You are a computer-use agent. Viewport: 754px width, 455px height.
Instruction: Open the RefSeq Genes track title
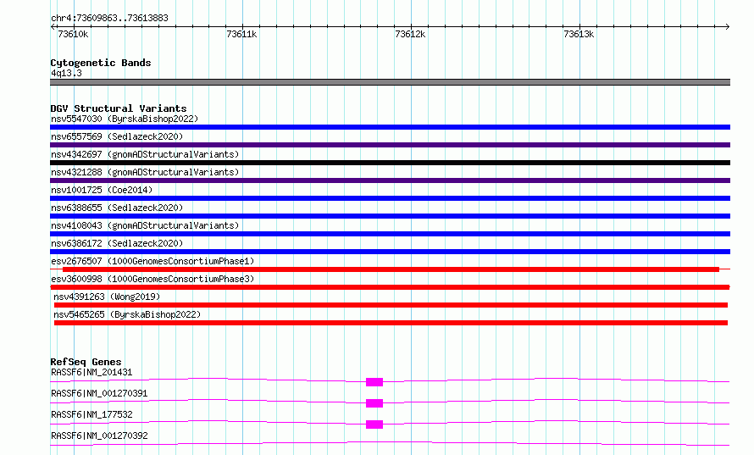click(86, 362)
